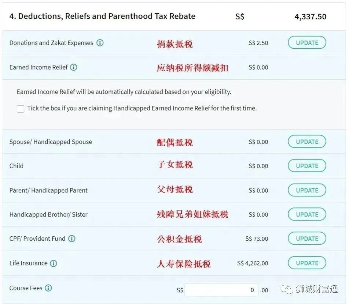Click UPDATE for Spouse/ Handicapped Spouse
The image size is (349, 304).
[307, 142]
